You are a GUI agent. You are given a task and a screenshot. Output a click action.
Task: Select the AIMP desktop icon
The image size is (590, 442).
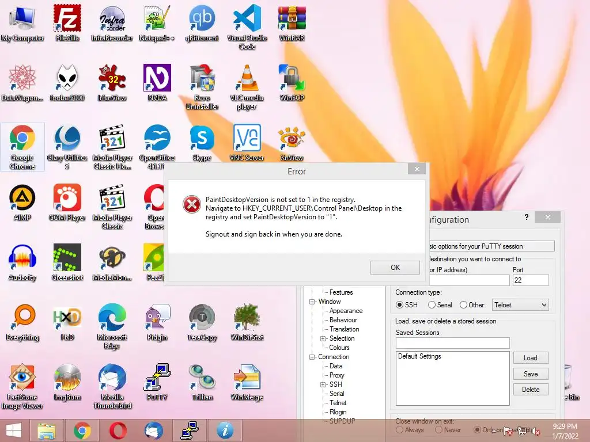(22, 202)
